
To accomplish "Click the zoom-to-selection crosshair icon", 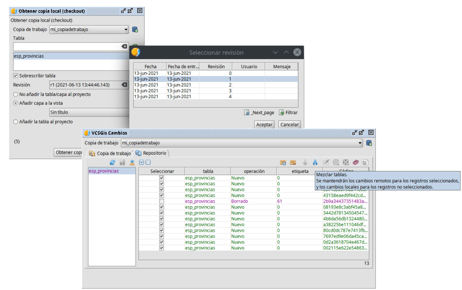I will click(345, 162).
